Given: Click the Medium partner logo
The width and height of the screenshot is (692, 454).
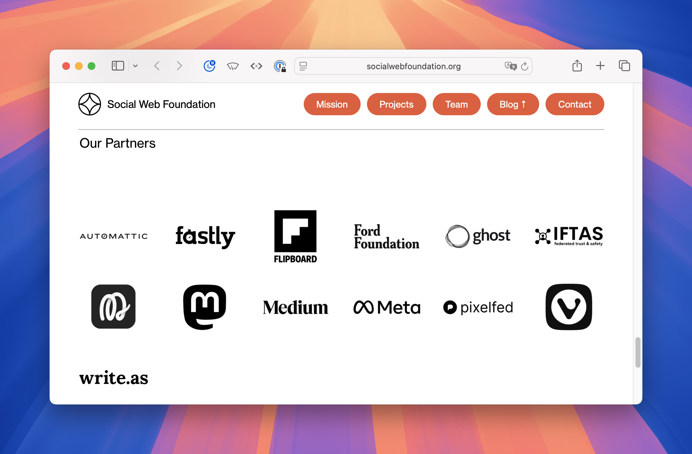Looking at the screenshot, I should click(295, 307).
